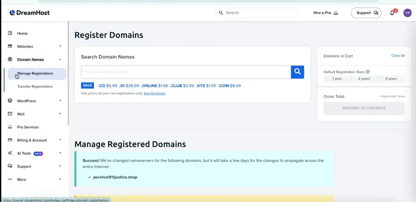The width and height of the screenshot is (416, 202).
Task: Click the Default Registration Years help icon
Action: click(x=368, y=72)
